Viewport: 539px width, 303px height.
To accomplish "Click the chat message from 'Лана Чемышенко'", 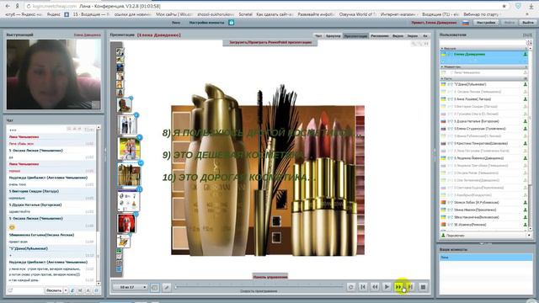I will click(x=51, y=141).
